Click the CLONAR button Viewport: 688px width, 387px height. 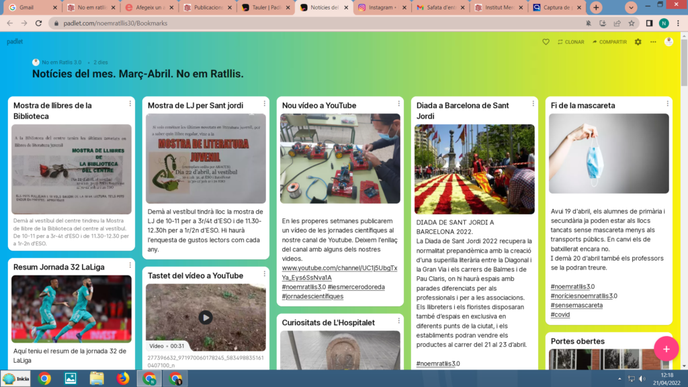click(570, 42)
